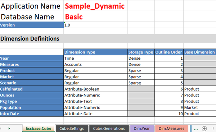Select the Base Dimension column header
This screenshot has width=216, height=132.
coord(200,52)
